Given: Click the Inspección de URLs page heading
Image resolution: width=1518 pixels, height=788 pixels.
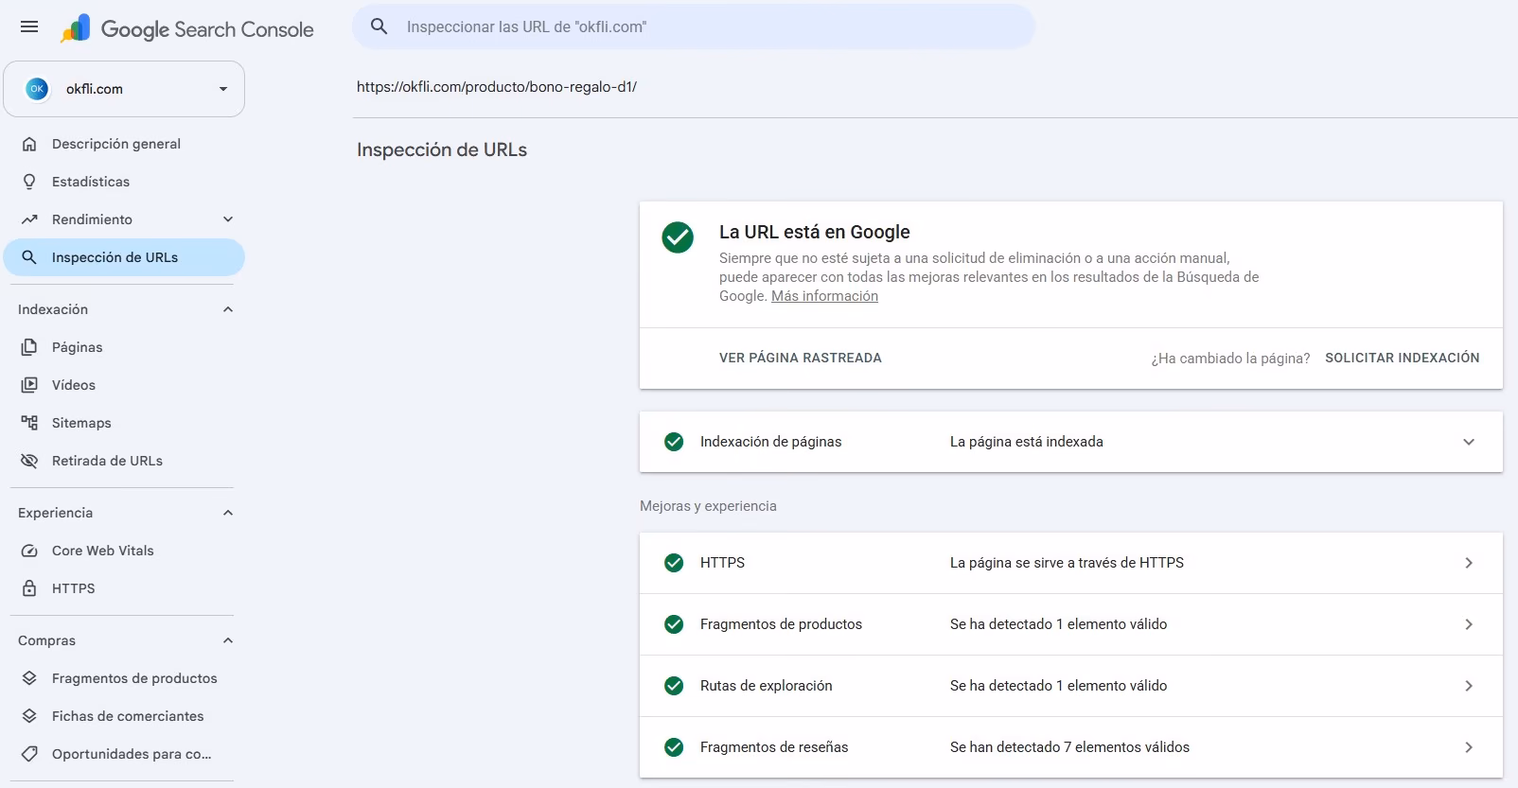Looking at the screenshot, I should 442,149.
